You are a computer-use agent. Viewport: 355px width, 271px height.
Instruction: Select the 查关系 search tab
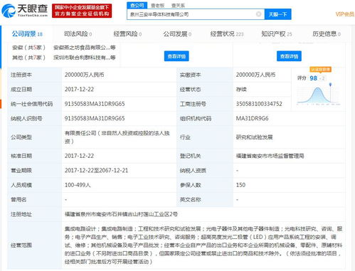coord(178,5)
